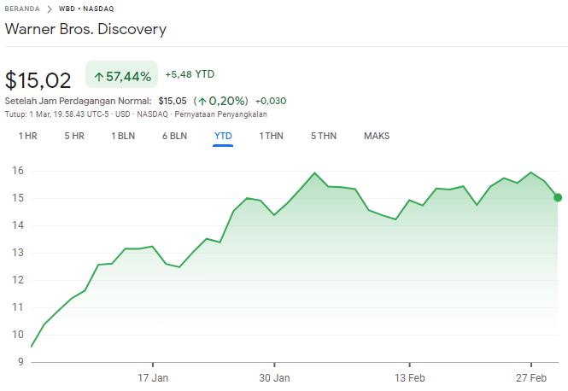Viewport: 568px width, 391px height.
Task: Click the 17 Jan axis label
Action: pos(153,378)
